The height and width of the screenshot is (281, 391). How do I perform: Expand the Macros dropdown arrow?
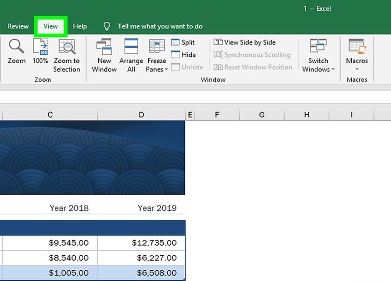[x=357, y=69]
